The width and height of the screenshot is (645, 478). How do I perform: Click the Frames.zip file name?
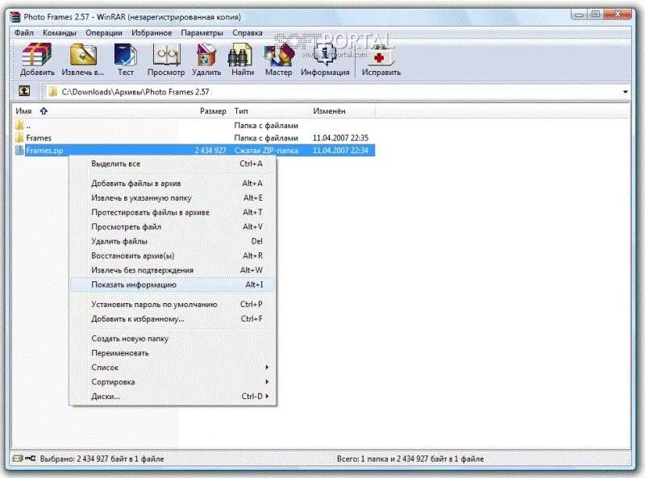tap(44, 151)
